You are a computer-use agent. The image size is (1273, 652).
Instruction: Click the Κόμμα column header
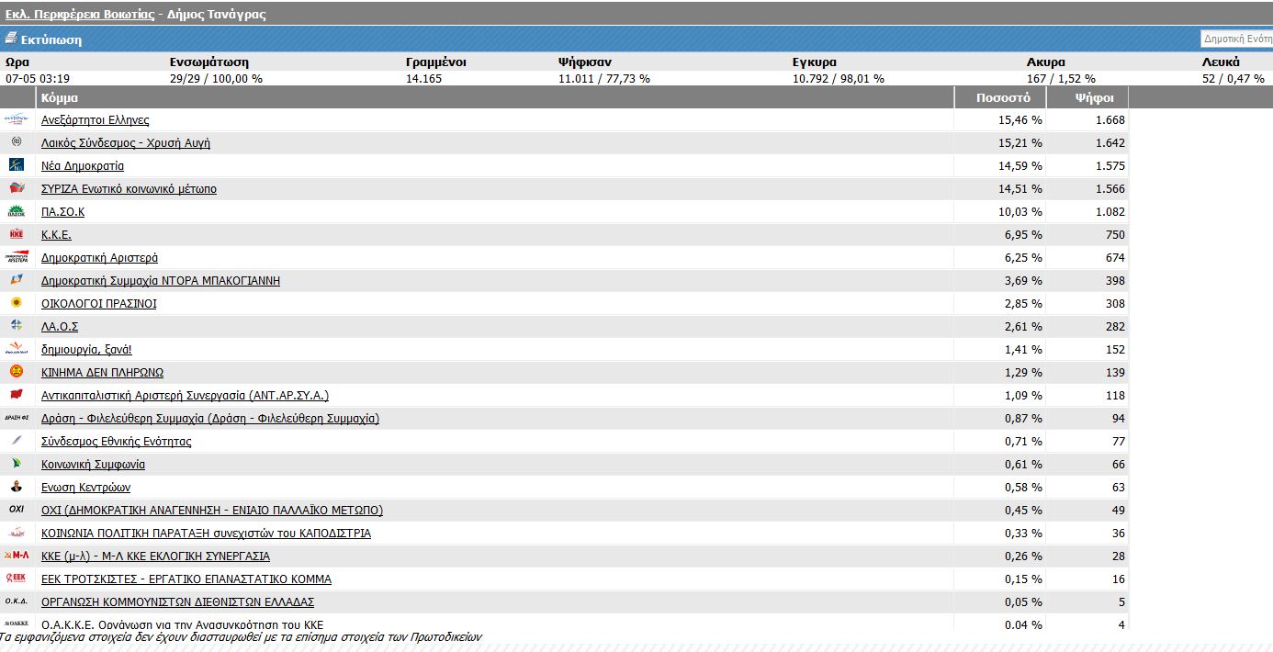click(494, 97)
